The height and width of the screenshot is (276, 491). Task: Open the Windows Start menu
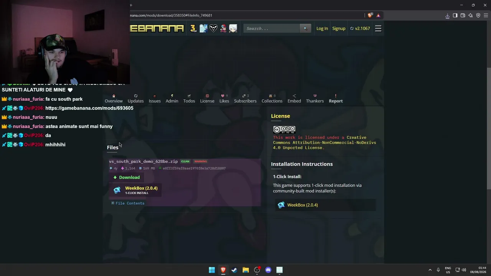pos(212,270)
